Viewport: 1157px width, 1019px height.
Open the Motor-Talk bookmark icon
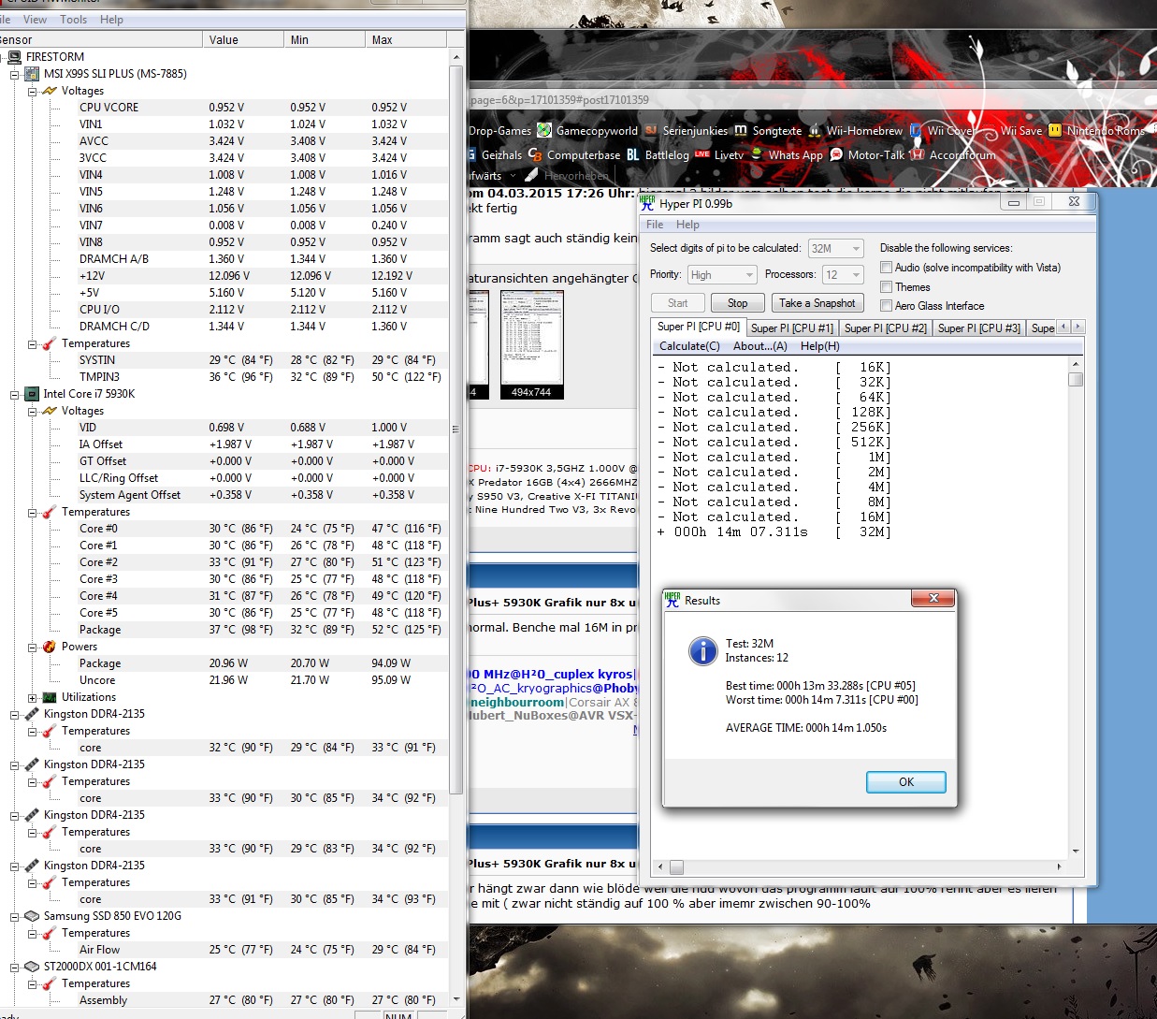point(836,155)
